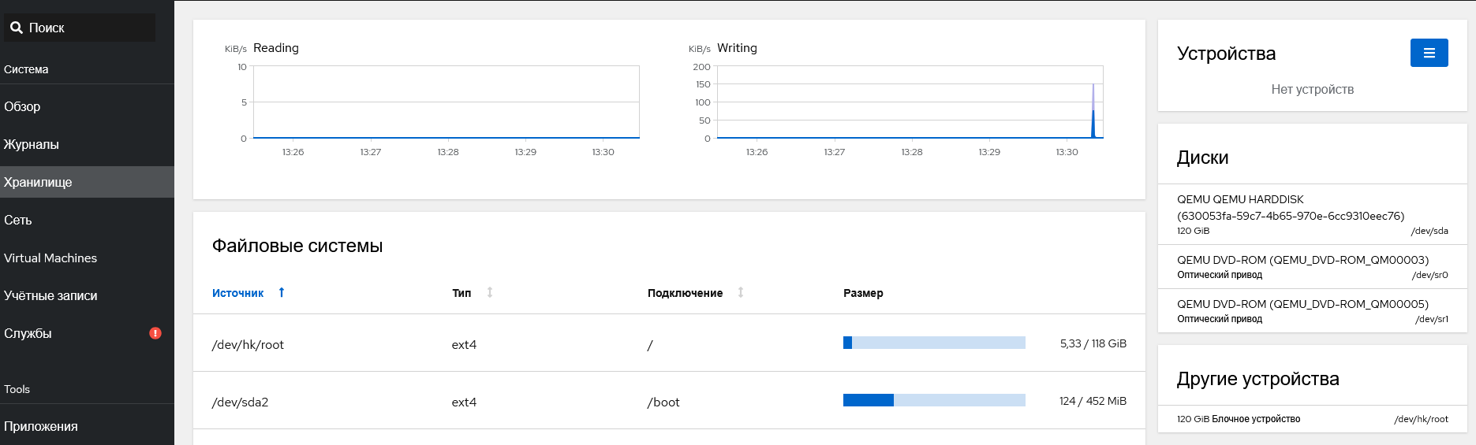Open the /dev/sda2 filesystem entry

240,402
